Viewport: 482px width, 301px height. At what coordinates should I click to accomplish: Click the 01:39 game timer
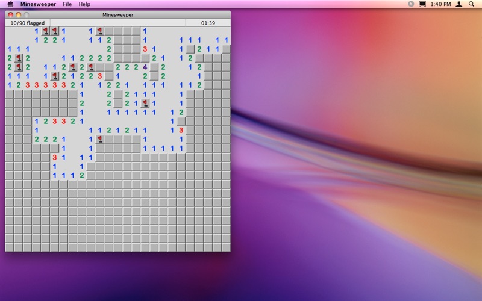tap(208, 23)
